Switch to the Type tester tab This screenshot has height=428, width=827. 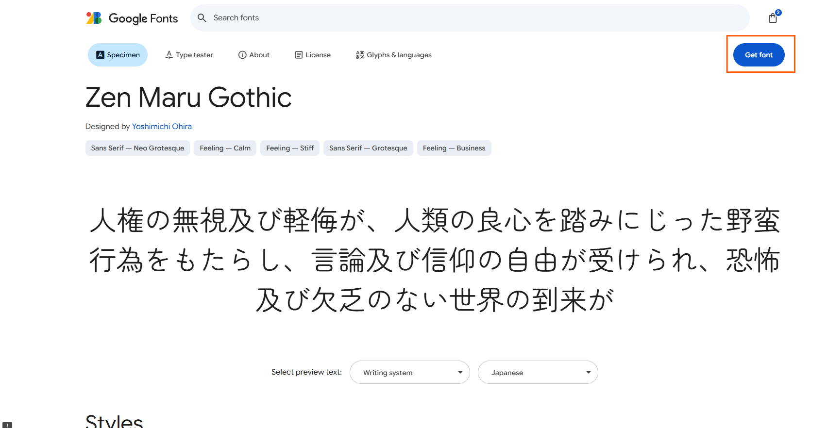pos(189,55)
